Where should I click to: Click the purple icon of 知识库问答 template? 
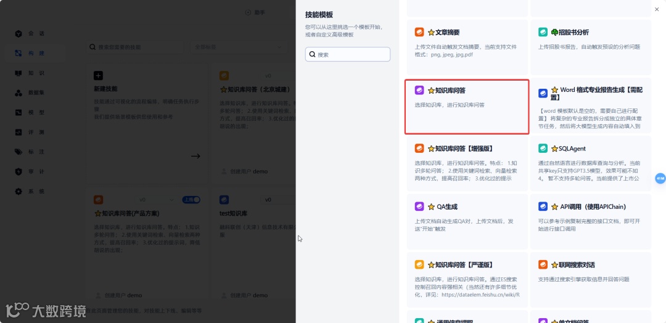tap(419, 90)
